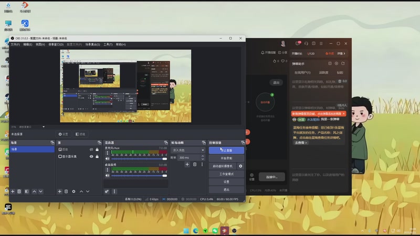
Task: Open hamburger menu in streaming assistant
Action: tap(321, 44)
